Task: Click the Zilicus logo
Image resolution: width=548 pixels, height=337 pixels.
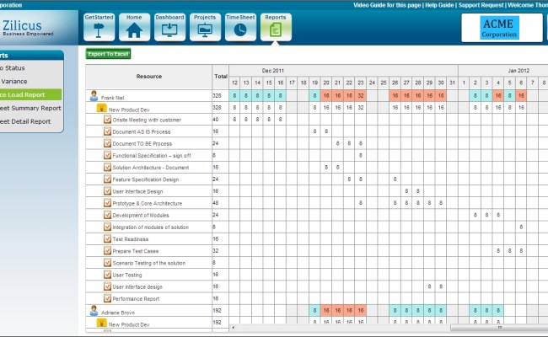Action: [x=27, y=28]
